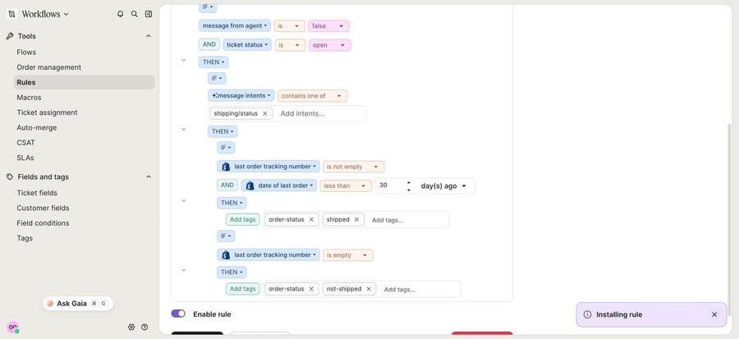Remove the shipping/status intent
This screenshot has width=739, height=339.
click(x=265, y=113)
